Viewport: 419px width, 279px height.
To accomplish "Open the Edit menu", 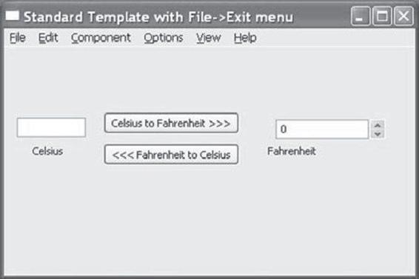I will click(x=48, y=38).
